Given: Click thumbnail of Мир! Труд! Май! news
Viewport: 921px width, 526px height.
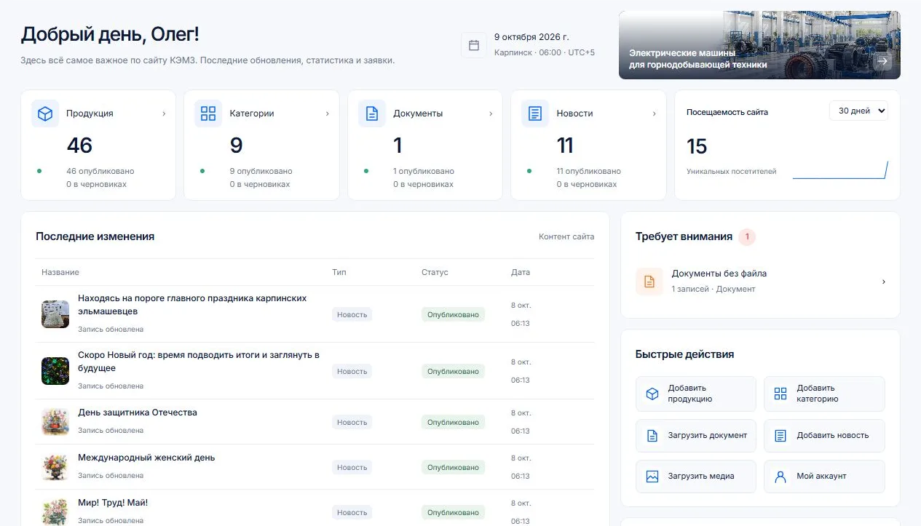Looking at the screenshot, I should [x=55, y=511].
